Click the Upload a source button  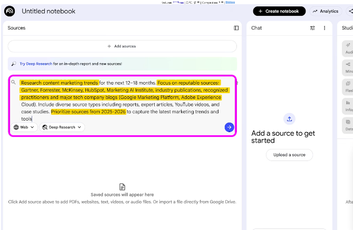(x=289, y=155)
